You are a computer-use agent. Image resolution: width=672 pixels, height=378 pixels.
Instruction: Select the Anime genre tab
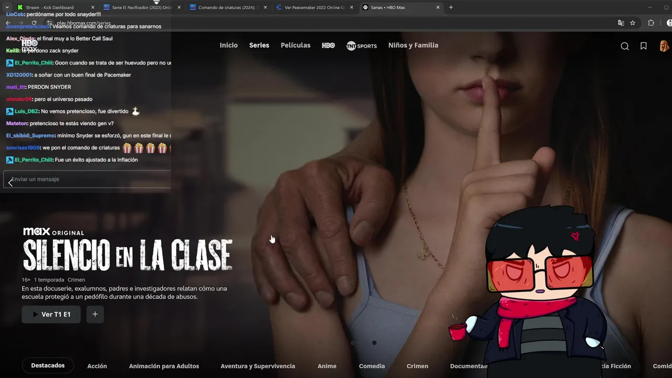click(x=327, y=366)
